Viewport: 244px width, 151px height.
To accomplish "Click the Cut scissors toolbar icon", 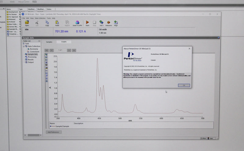I will point(37,23).
